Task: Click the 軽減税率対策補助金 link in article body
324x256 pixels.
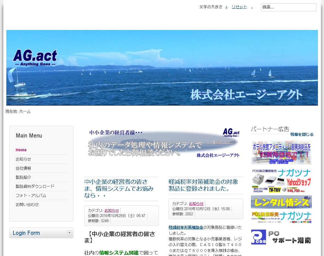Action: (186, 227)
